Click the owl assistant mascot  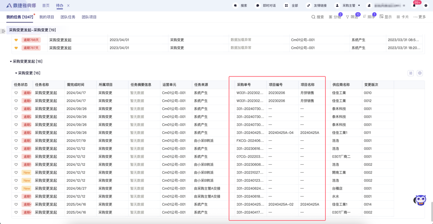click(x=420, y=200)
